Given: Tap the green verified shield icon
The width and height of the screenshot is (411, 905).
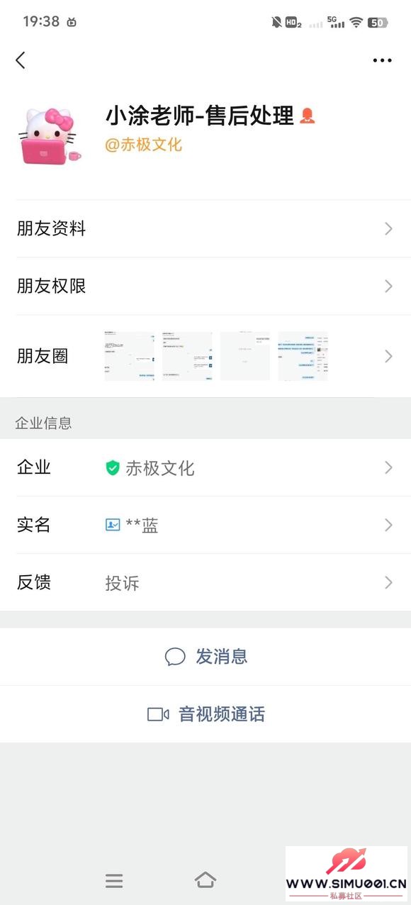Looking at the screenshot, I should tap(113, 467).
